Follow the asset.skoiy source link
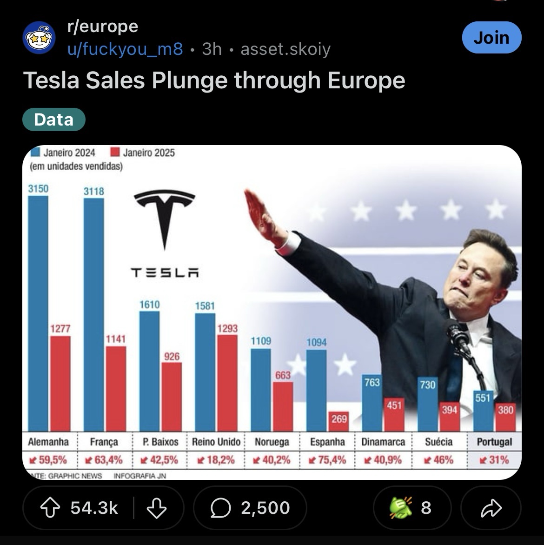544x545 pixels. [285, 49]
